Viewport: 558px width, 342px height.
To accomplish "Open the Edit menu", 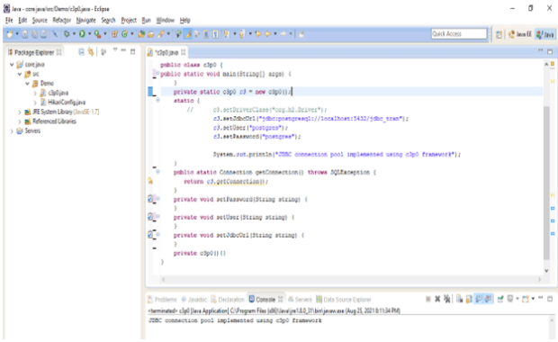I will pos(22,21).
